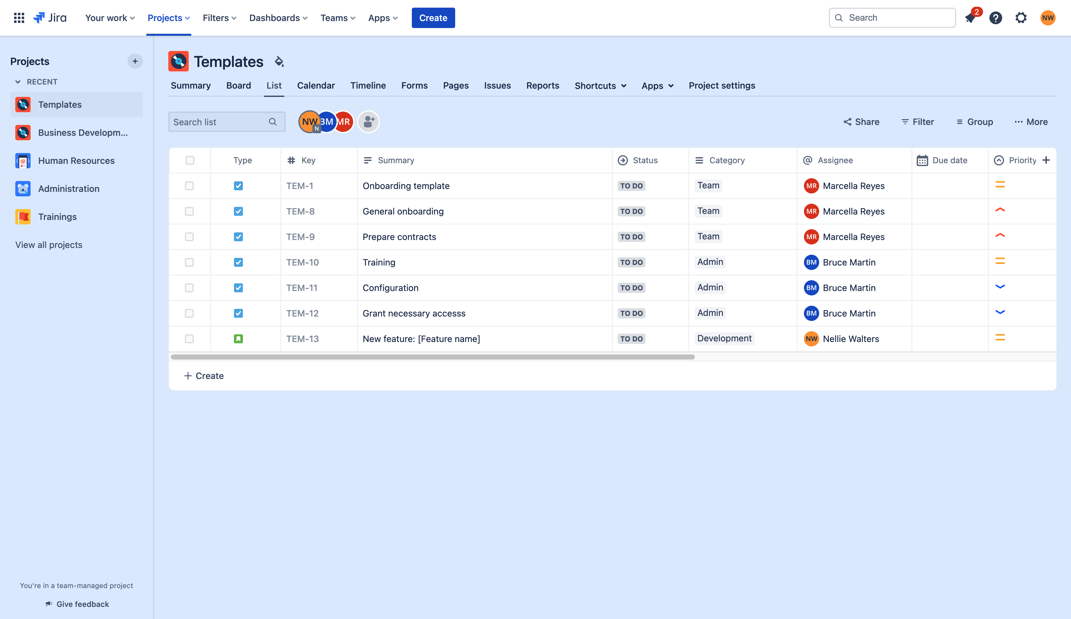1071x619 pixels.
Task: Expand the Apps dropdown in project tabs
Action: click(658, 85)
